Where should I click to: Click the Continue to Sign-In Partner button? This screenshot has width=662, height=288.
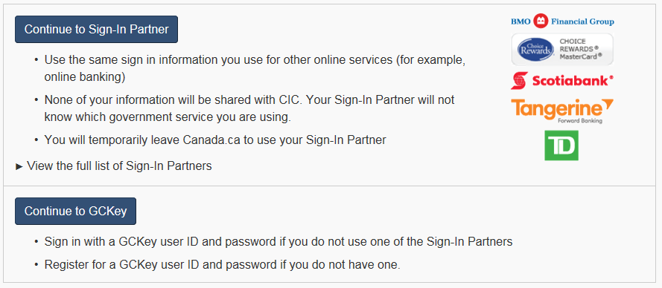point(96,30)
